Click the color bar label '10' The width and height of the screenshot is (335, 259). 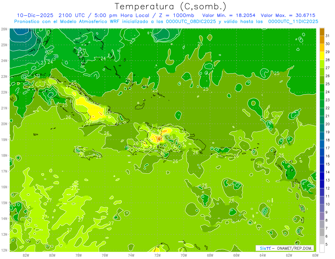pos(328,204)
